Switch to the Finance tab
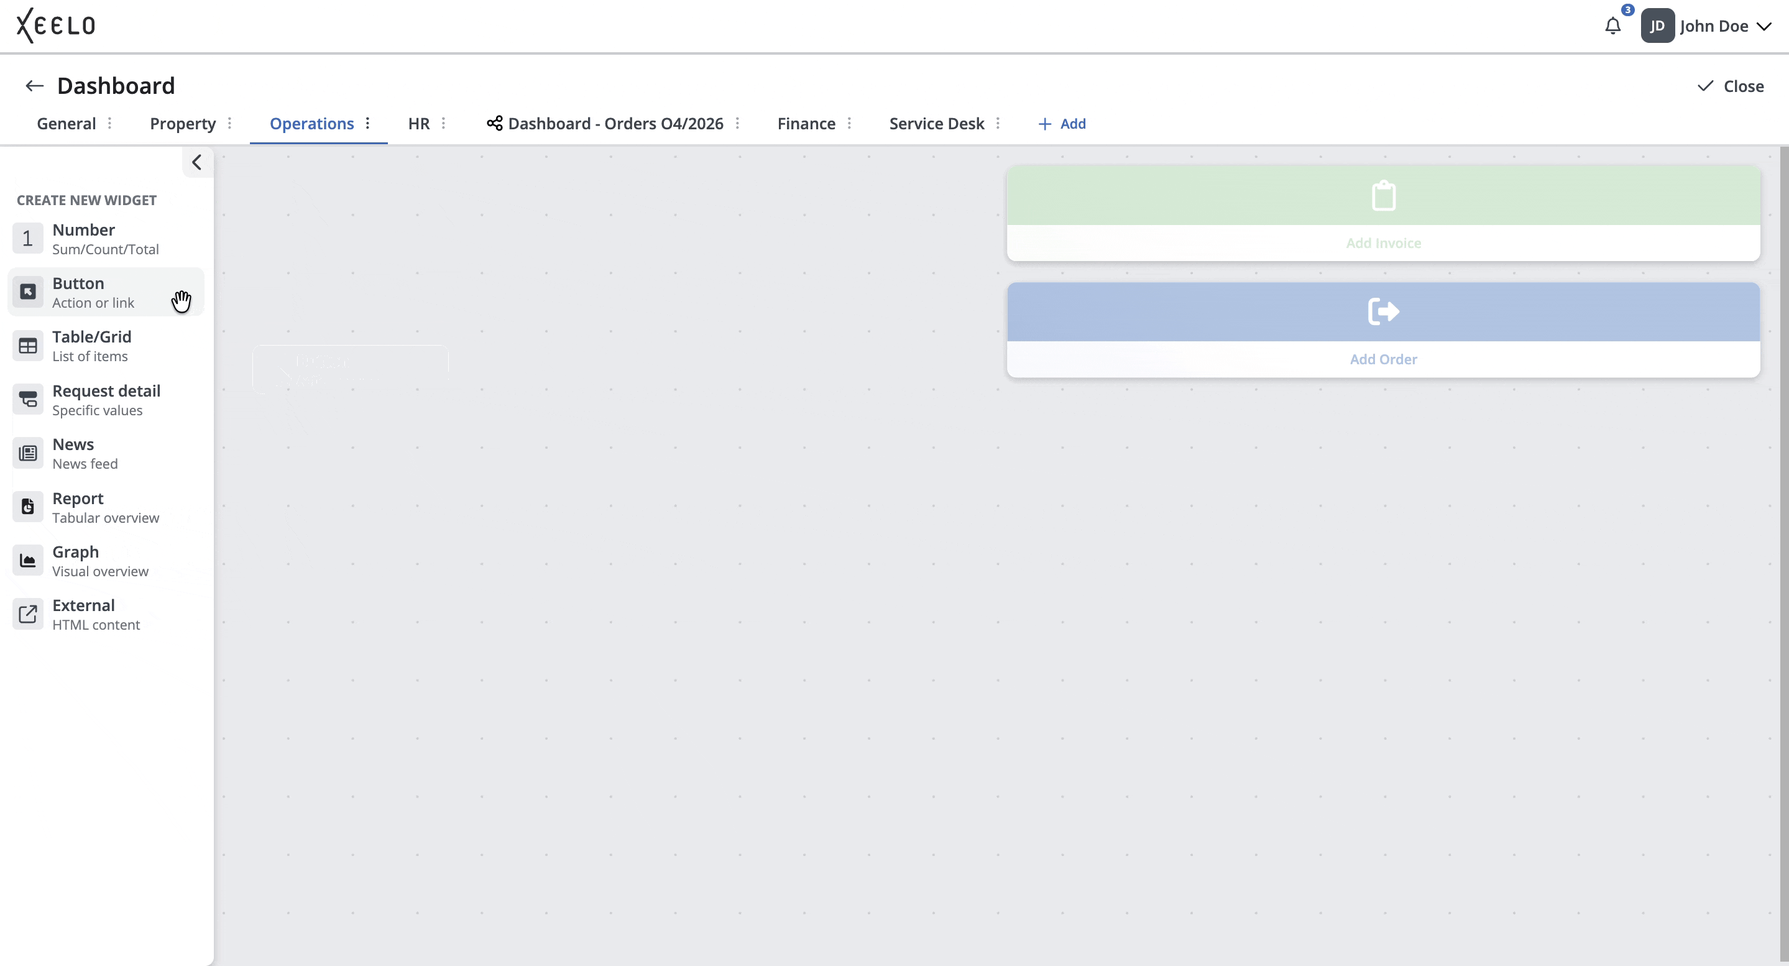The width and height of the screenshot is (1789, 966). [x=806, y=124]
